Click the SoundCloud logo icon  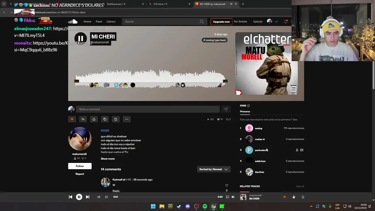coord(73,21)
